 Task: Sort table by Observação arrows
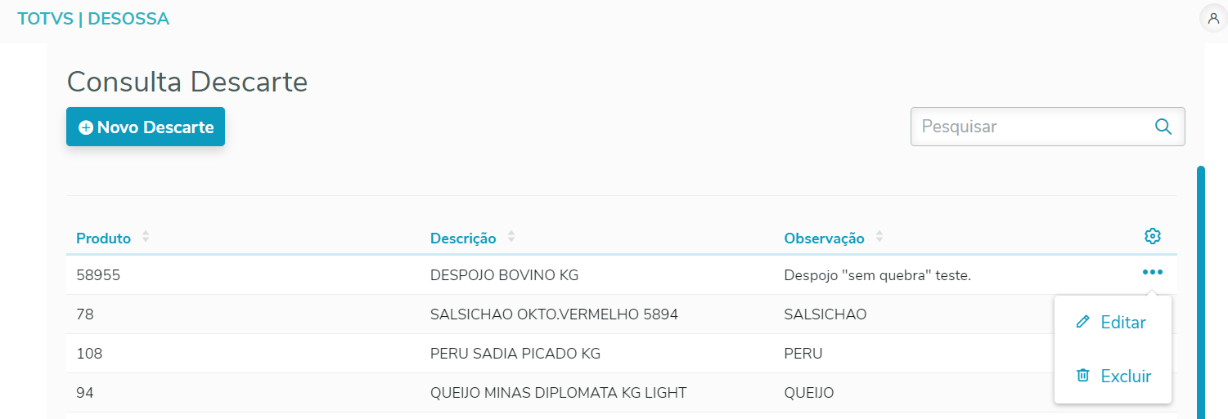tap(879, 238)
